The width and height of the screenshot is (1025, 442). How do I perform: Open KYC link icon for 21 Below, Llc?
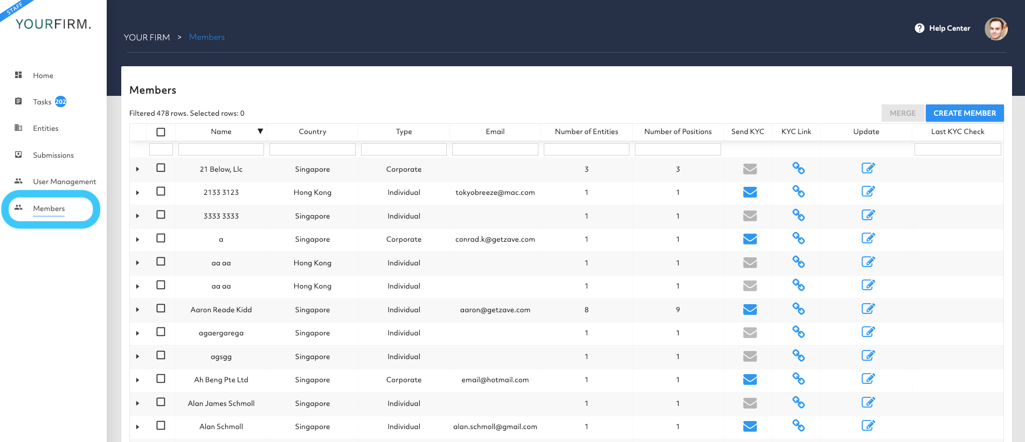[x=798, y=169]
